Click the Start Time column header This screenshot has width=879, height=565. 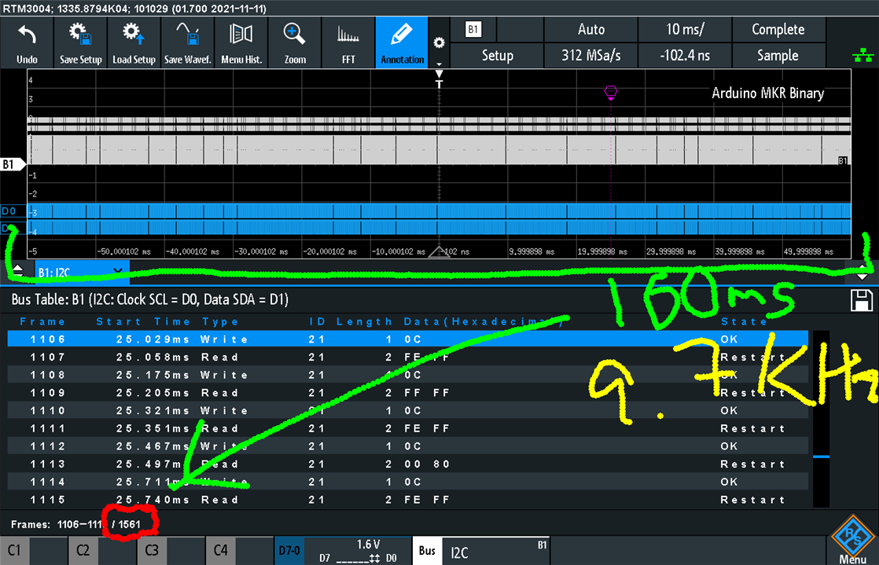click(x=143, y=321)
